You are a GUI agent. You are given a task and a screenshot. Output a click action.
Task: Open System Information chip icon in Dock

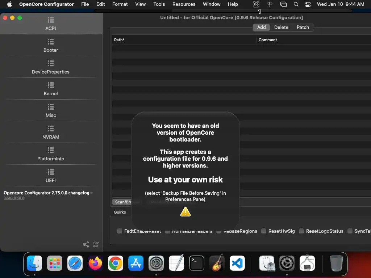tap(307, 263)
